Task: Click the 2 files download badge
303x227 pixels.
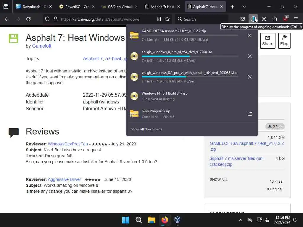Action: (x=275, y=127)
